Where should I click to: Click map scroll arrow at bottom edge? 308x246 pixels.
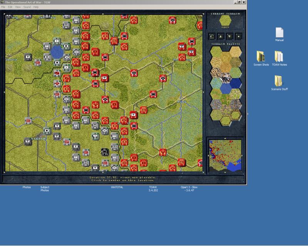(103, 173)
